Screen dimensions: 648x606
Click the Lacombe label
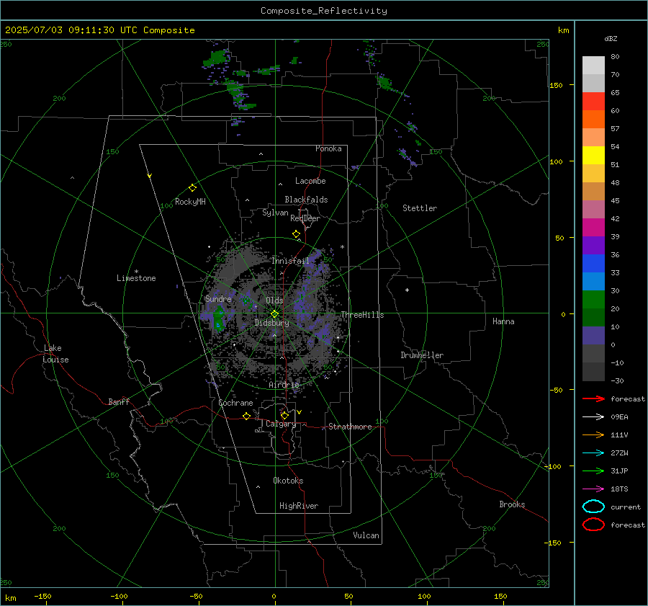[310, 181]
